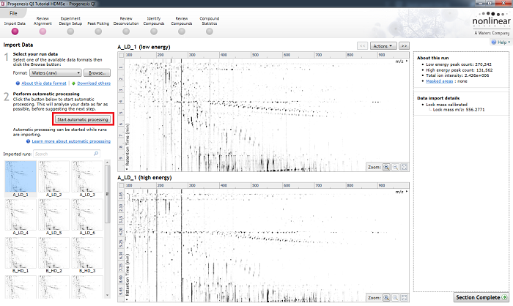Open the Help dropdown menu
Screen dimensions: 513x306
coord(501,42)
